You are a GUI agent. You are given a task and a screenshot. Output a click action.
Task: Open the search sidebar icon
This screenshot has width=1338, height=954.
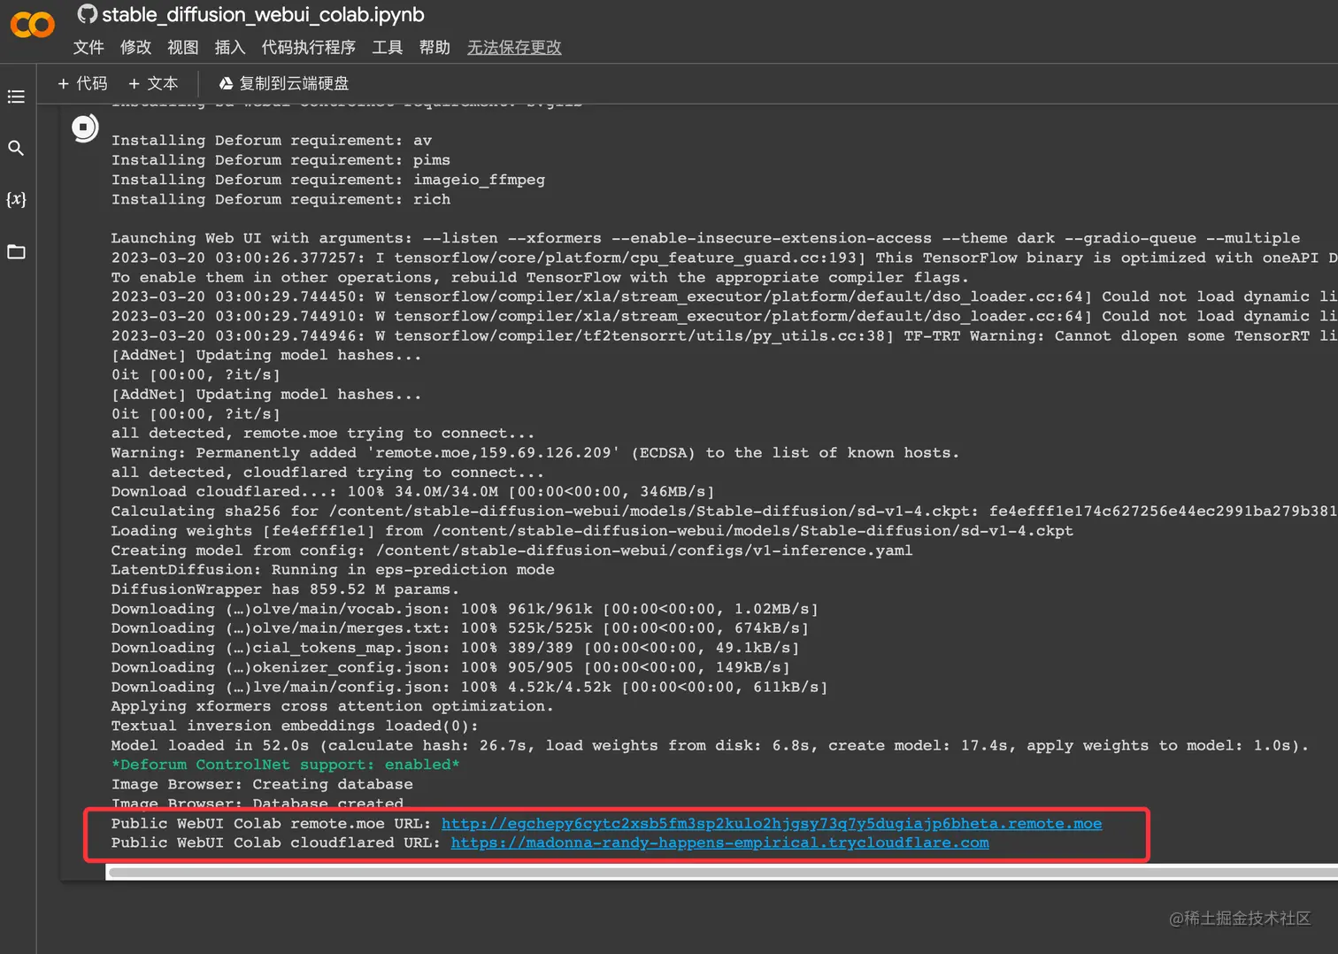tap(16, 148)
